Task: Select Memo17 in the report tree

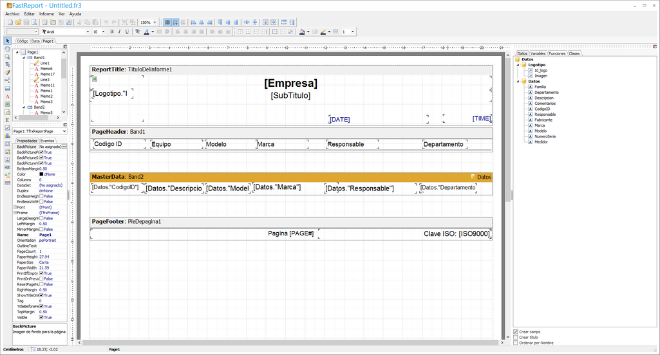Action: point(47,74)
